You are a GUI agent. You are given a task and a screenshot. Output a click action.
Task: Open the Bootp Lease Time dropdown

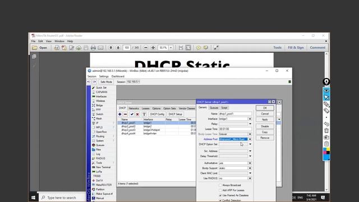click(250, 134)
